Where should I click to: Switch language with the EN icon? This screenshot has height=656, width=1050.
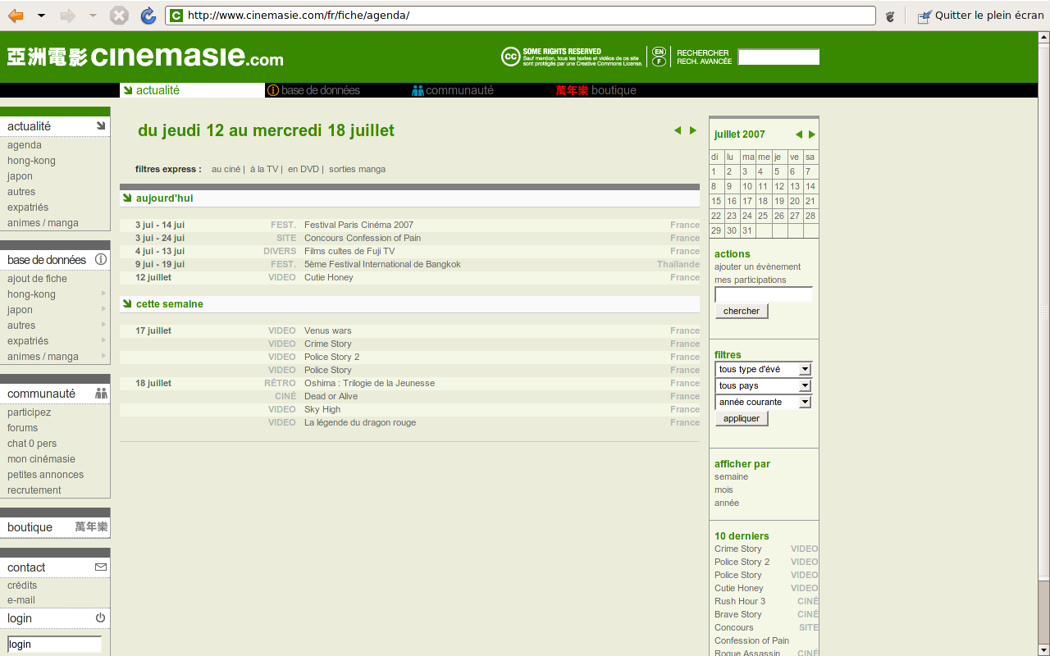659,52
